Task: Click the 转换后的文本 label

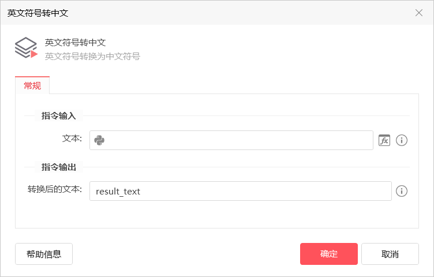Action: (55, 189)
